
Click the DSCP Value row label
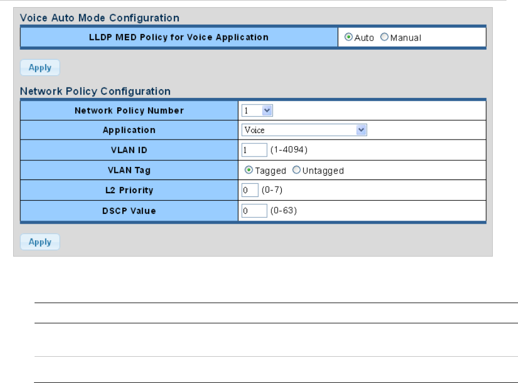[129, 211]
